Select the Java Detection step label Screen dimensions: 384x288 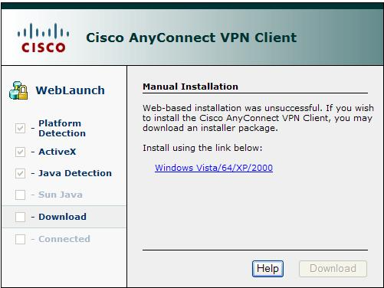75,173
